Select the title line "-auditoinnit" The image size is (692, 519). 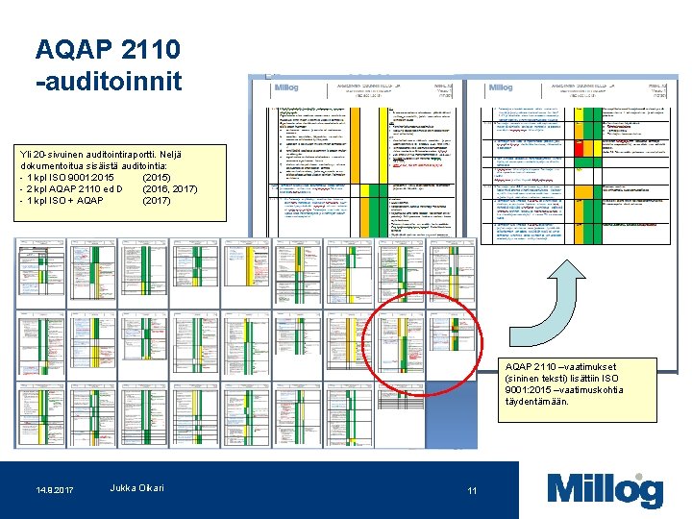click(109, 81)
